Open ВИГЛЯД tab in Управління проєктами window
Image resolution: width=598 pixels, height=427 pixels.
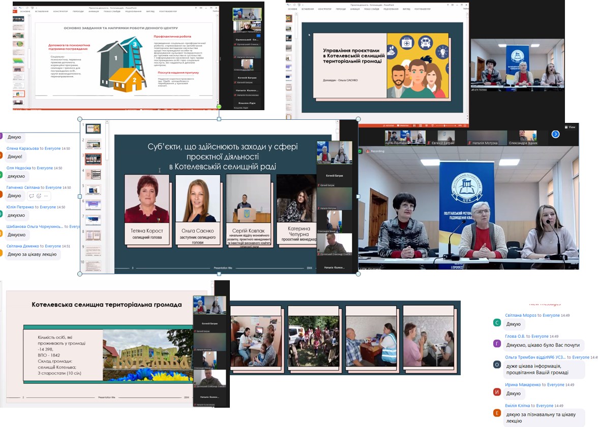406,9
